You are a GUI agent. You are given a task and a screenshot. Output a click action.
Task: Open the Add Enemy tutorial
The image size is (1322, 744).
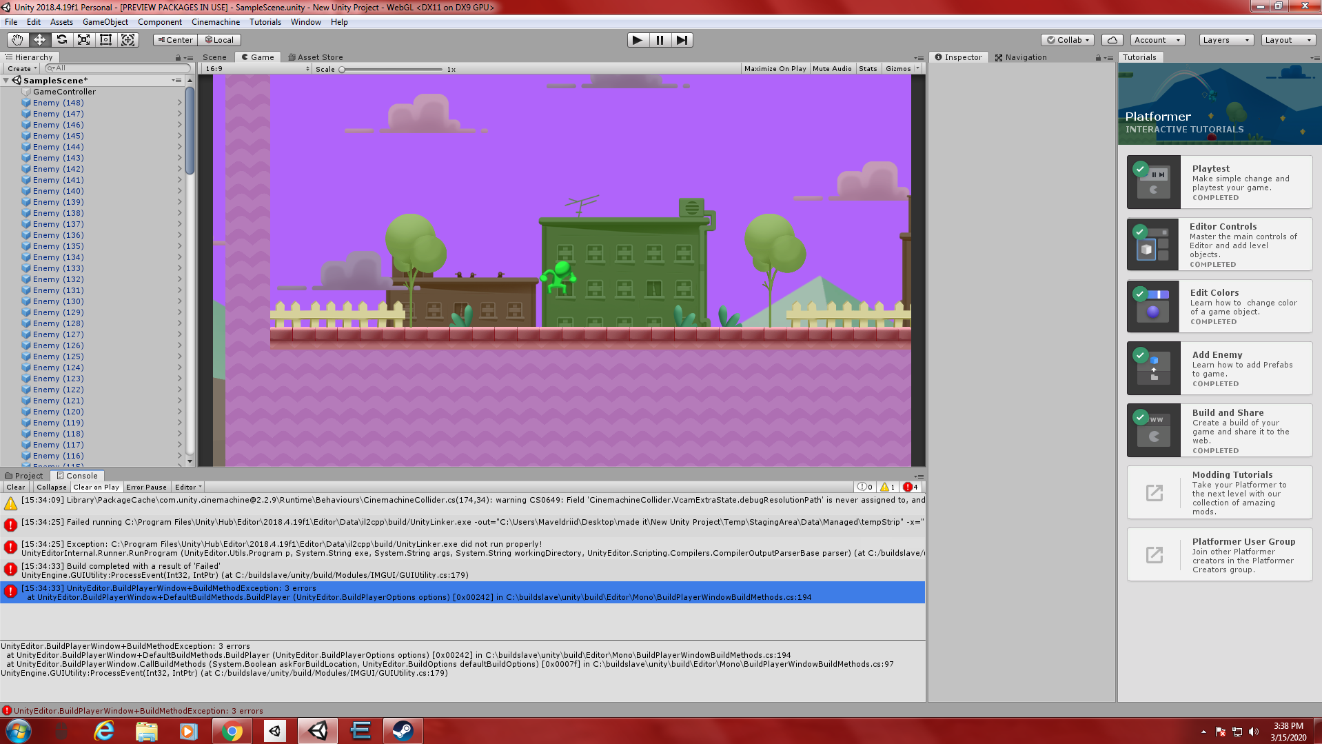point(1219,368)
